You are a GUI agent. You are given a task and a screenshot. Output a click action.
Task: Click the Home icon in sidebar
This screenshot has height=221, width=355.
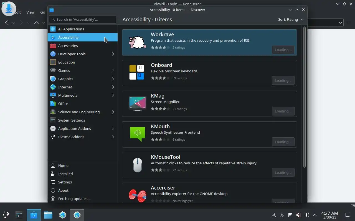53,165
